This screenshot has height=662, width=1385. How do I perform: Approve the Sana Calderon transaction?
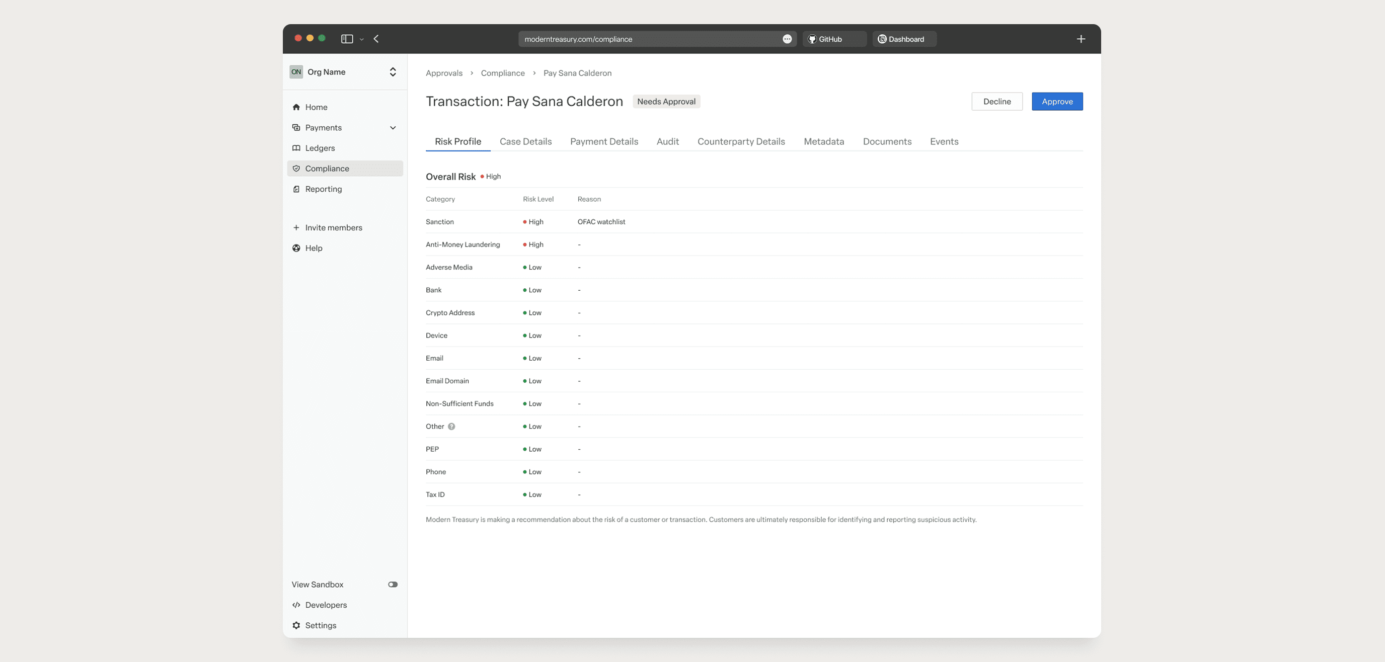point(1056,101)
